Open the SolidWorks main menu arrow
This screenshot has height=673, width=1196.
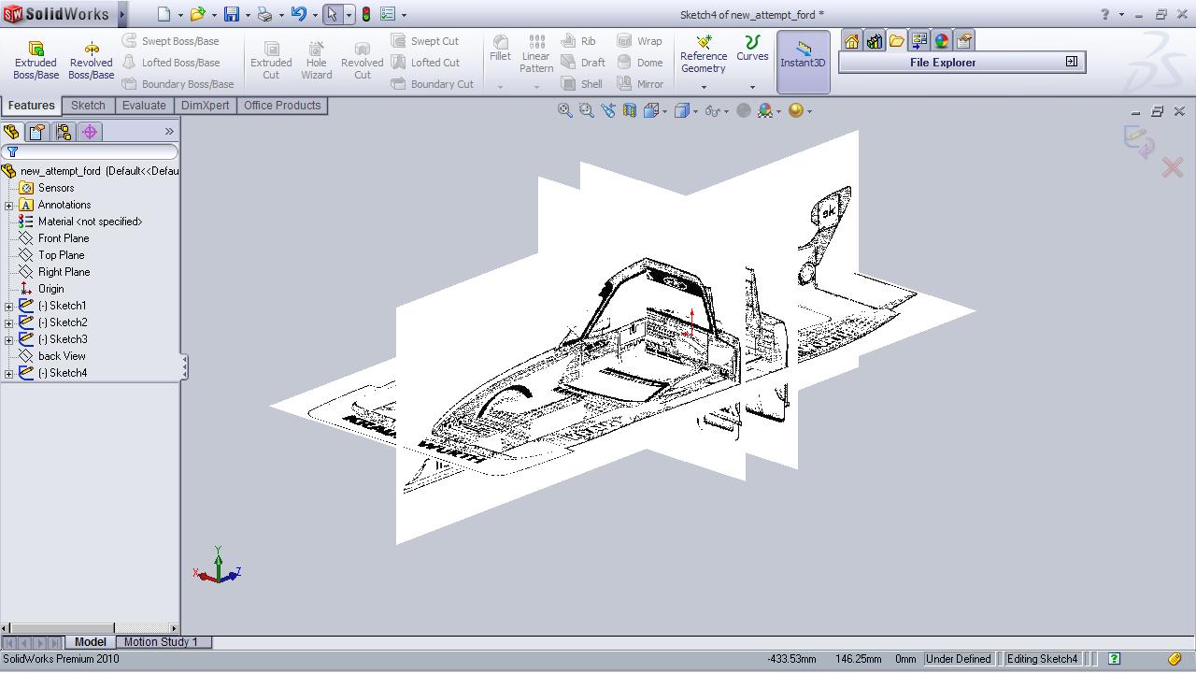[121, 14]
